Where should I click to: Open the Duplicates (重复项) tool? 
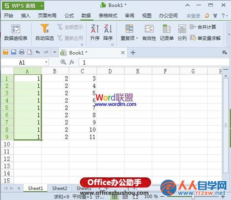[129, 32]
